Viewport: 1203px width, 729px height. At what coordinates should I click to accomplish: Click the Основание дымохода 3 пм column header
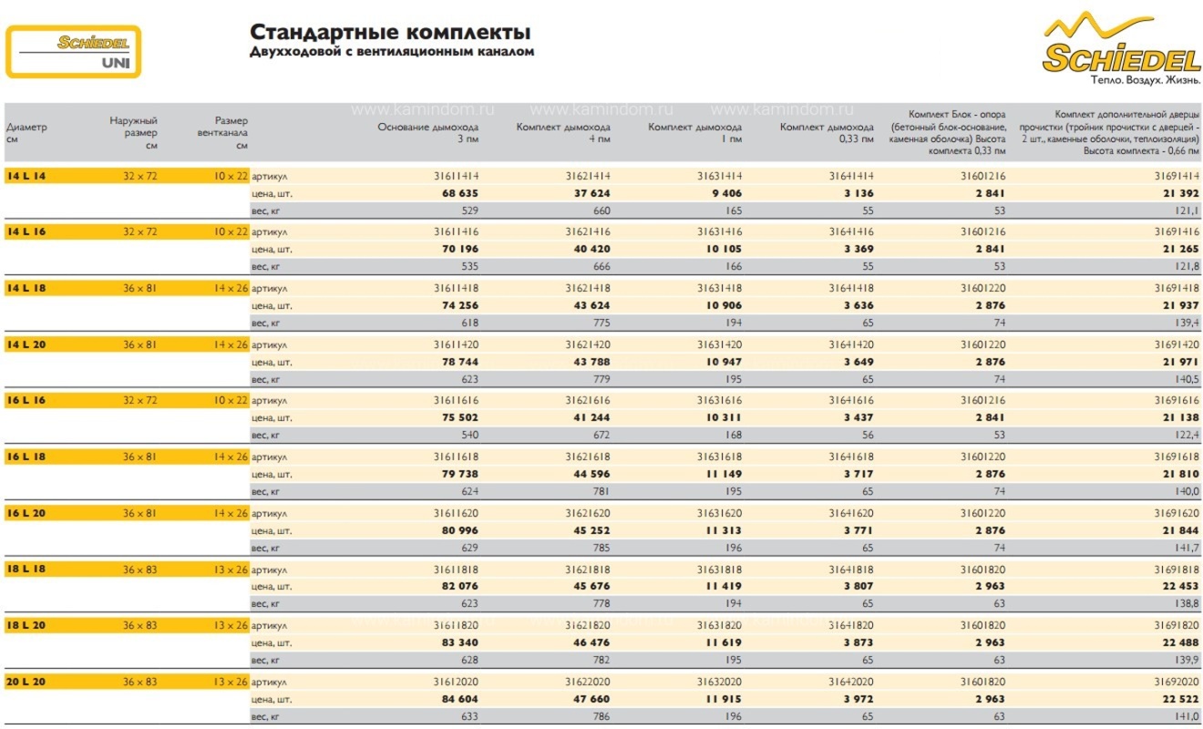click(428, 133)
